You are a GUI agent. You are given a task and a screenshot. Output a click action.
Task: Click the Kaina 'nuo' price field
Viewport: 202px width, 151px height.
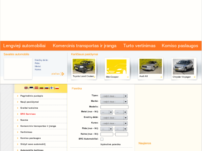tap(107, 134)
